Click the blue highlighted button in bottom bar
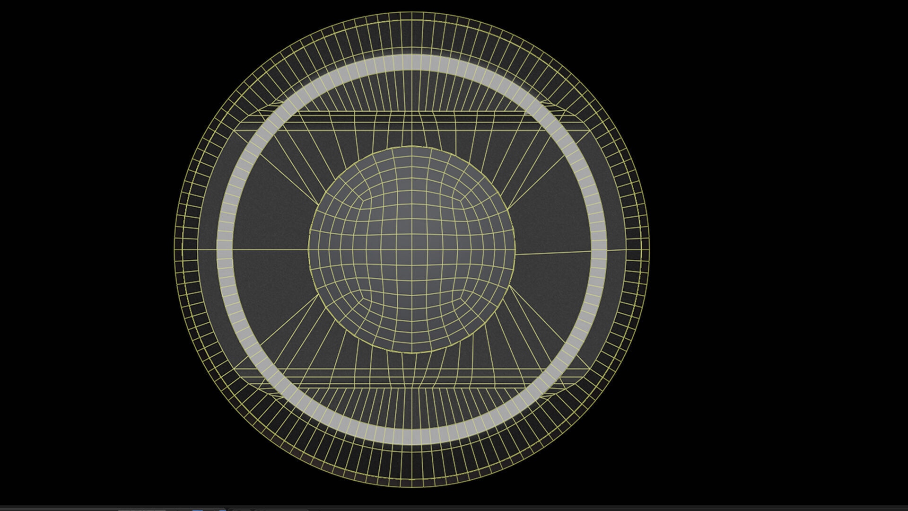Screen dimensions: 908x511 tap(198, 510)
